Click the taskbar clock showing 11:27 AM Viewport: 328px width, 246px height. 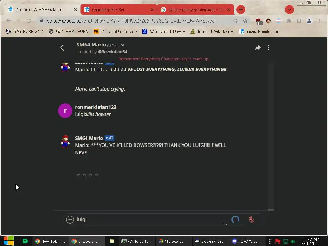tap(310, 241)
